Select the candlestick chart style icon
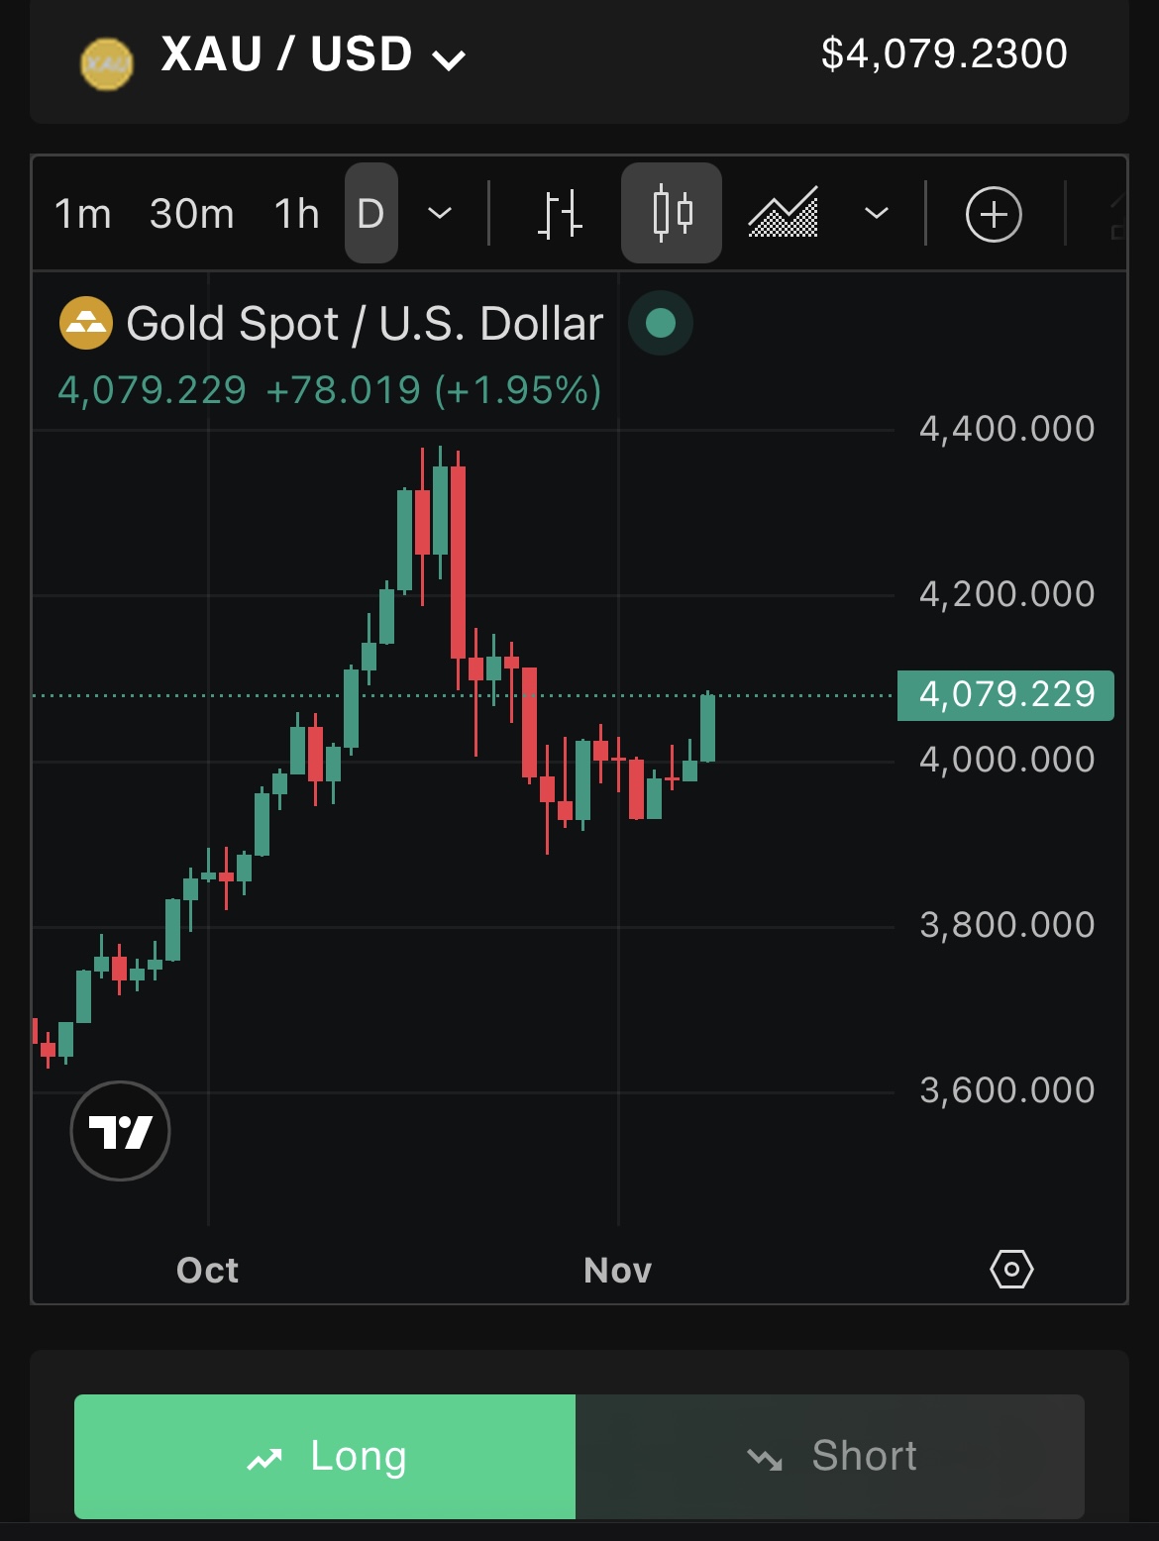The image size is (1159, 1541). (672, 214)
